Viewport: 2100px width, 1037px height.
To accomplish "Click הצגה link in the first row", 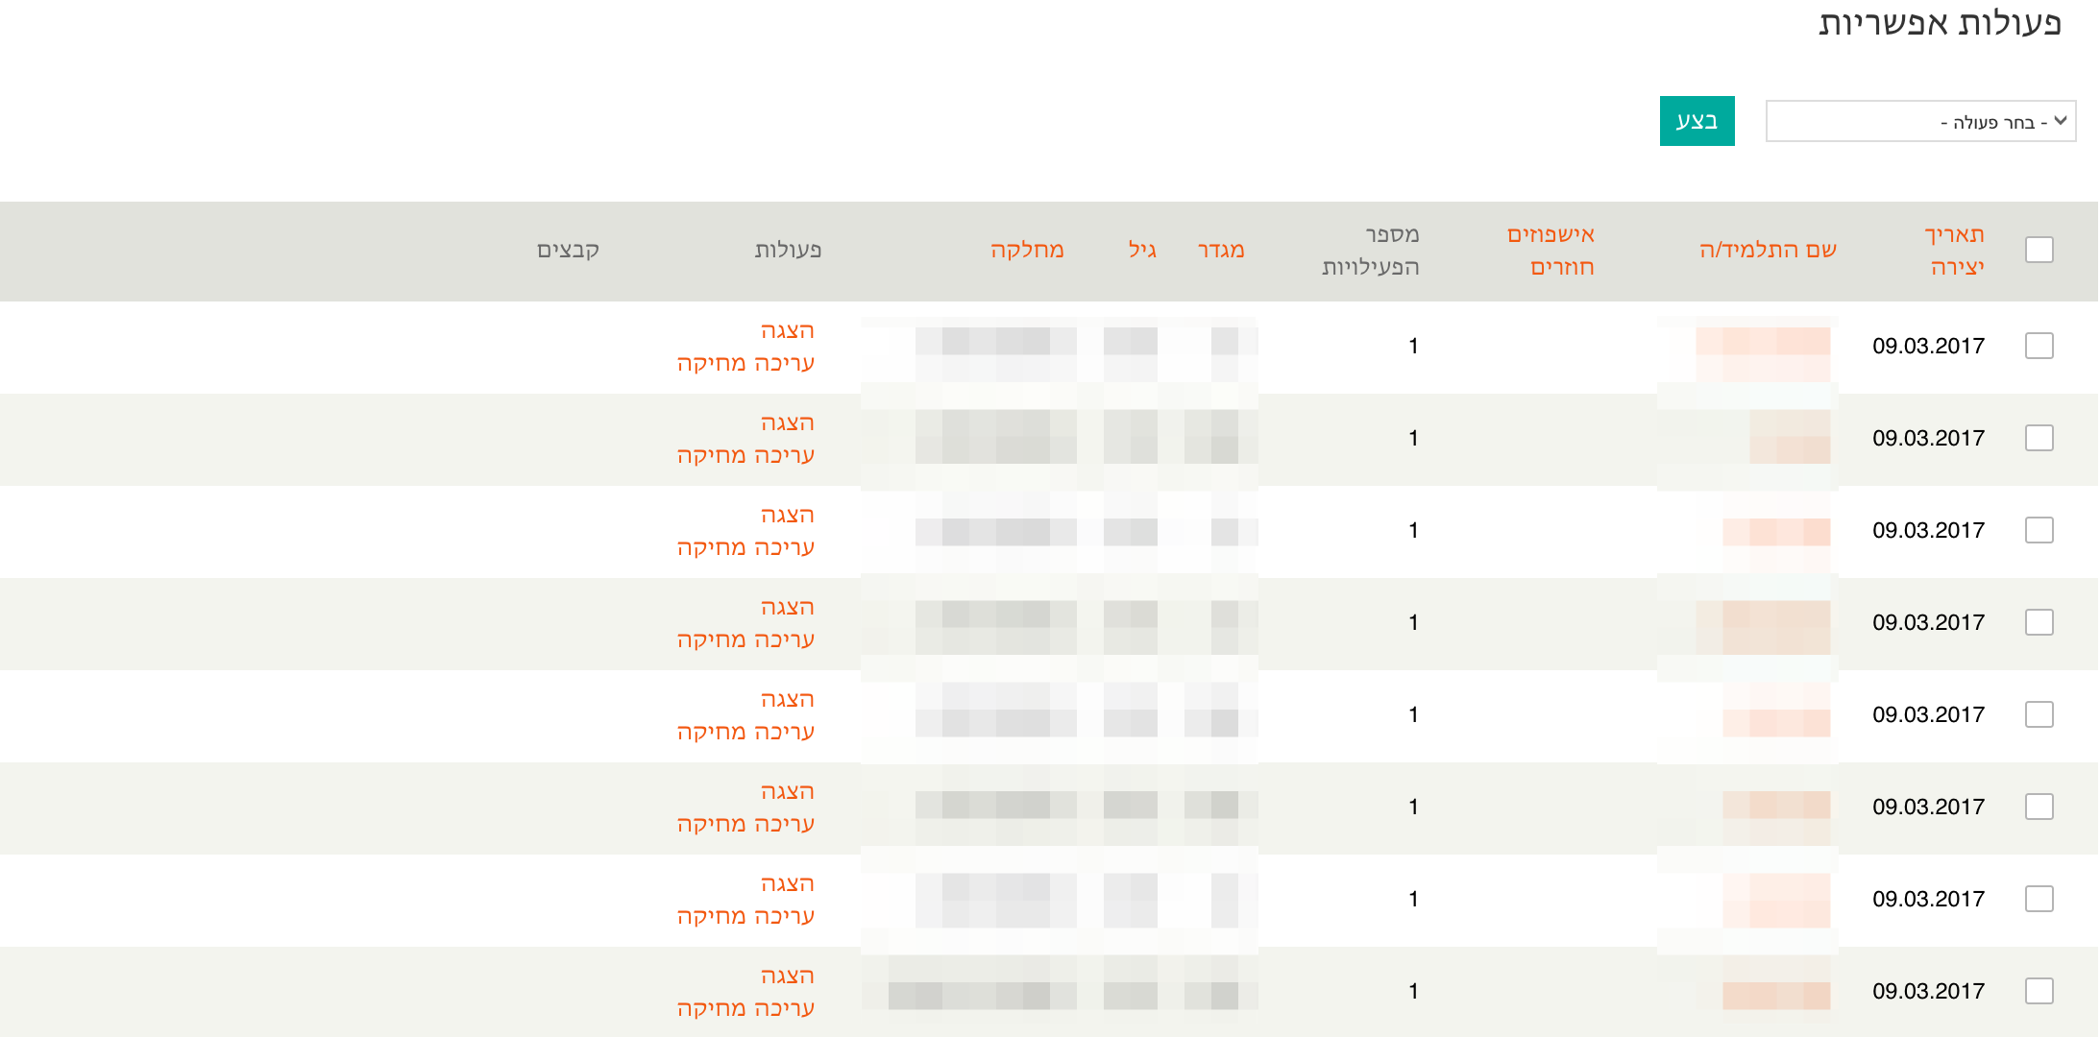I will coord(787,330).
